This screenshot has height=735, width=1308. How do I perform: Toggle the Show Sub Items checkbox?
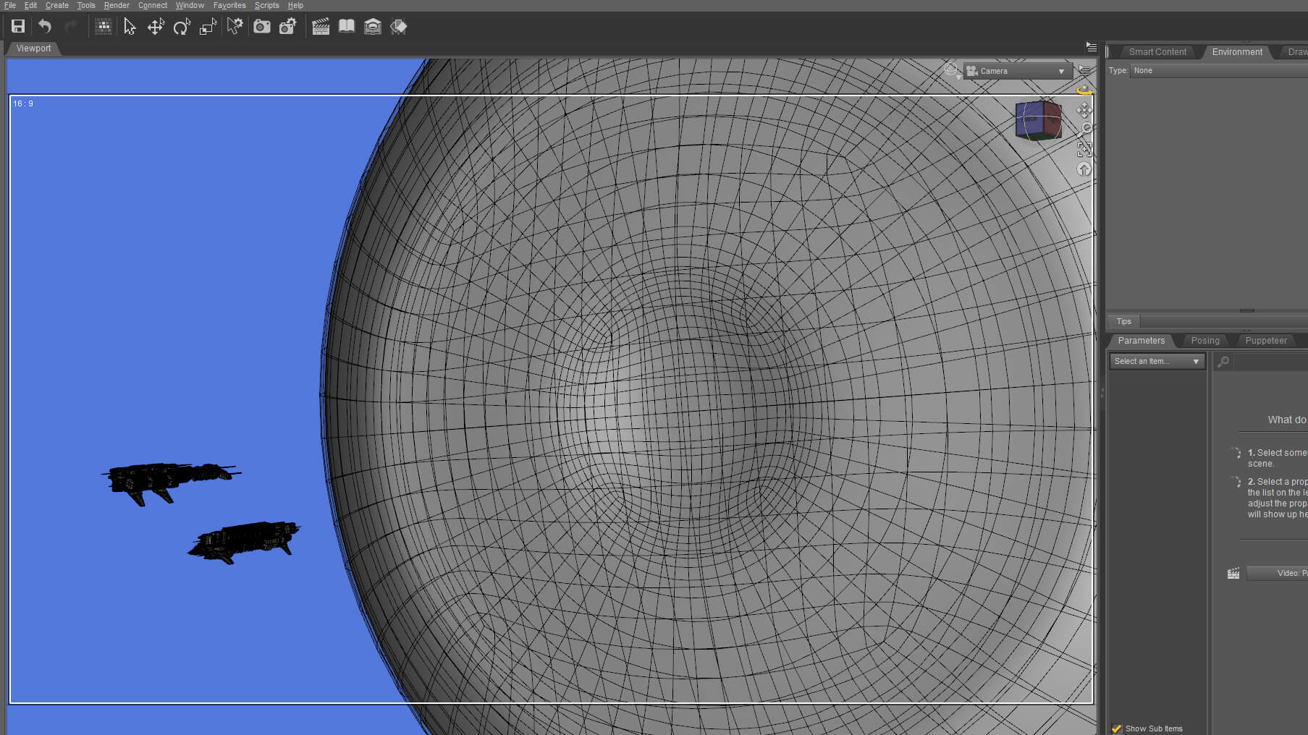point(1116,728)
